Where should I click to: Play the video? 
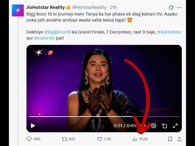(33, 126)
